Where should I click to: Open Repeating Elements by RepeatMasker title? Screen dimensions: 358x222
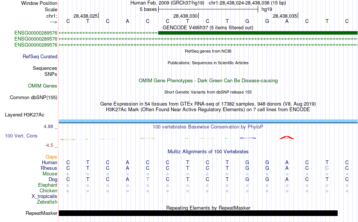pyautogui.click(x=208, y=208)
